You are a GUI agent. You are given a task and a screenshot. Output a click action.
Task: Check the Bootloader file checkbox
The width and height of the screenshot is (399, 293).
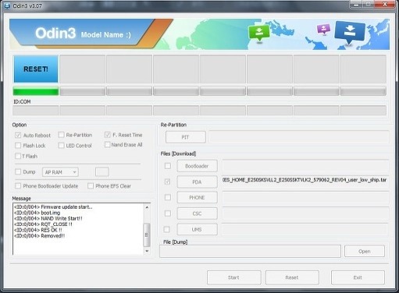point(168,166)
